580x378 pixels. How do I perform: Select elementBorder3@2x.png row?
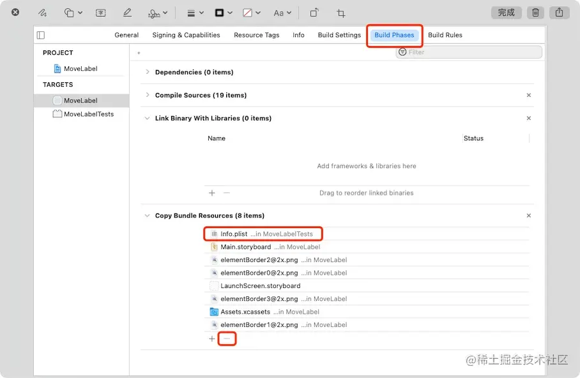click(x=367, y=298)
